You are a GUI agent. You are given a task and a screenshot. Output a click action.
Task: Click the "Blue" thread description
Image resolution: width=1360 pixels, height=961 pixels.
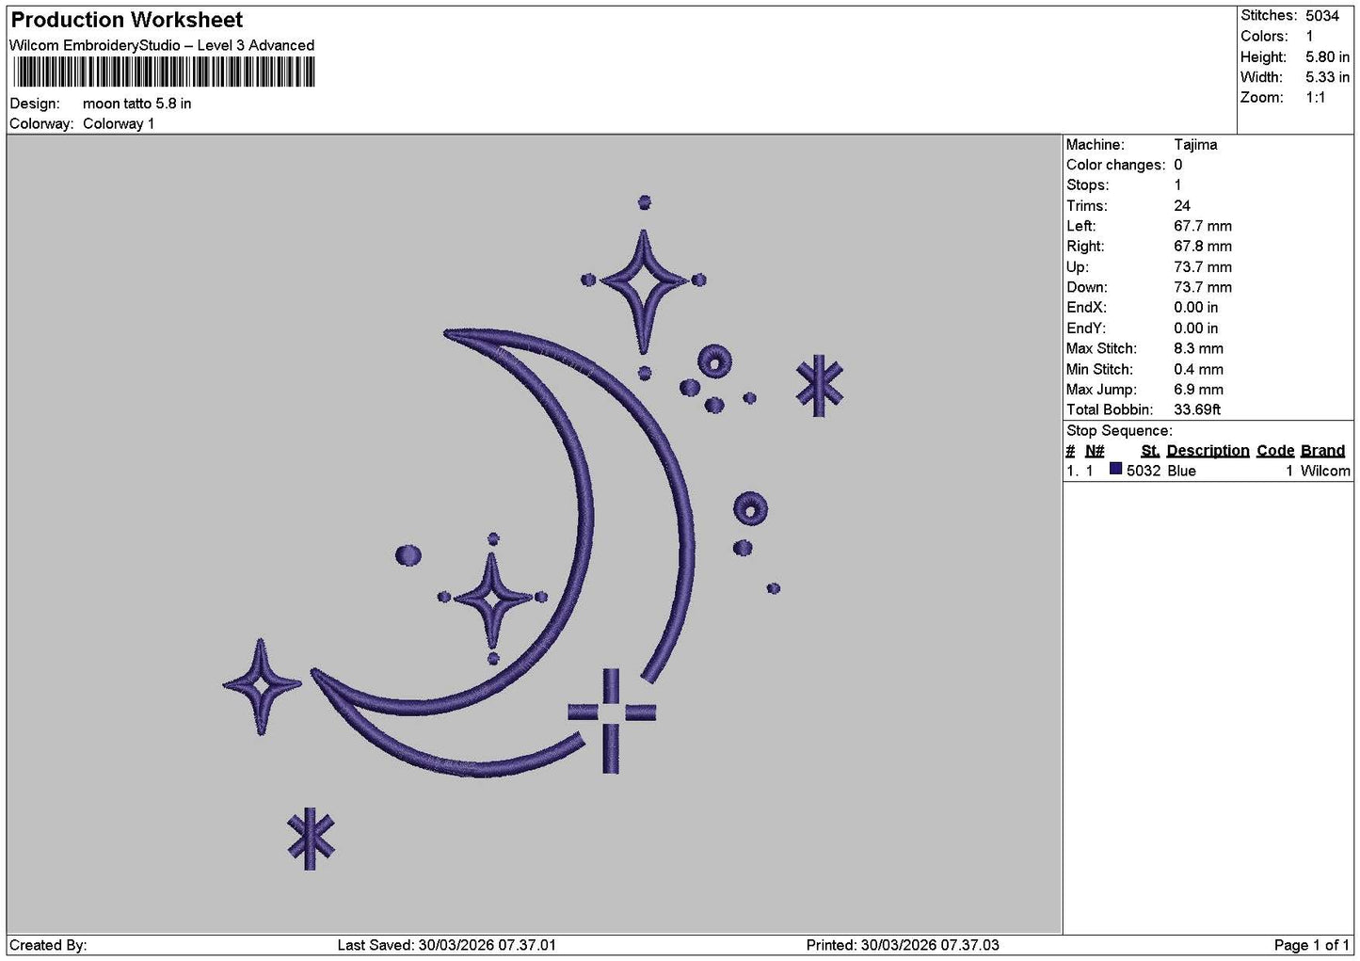tap(1181, 471)
